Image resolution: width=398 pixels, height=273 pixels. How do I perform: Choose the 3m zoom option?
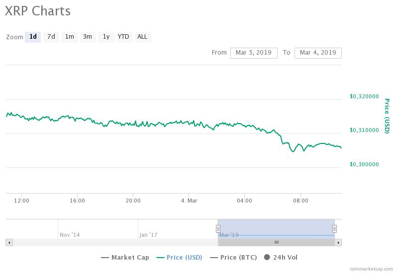[x=88, y=37]
